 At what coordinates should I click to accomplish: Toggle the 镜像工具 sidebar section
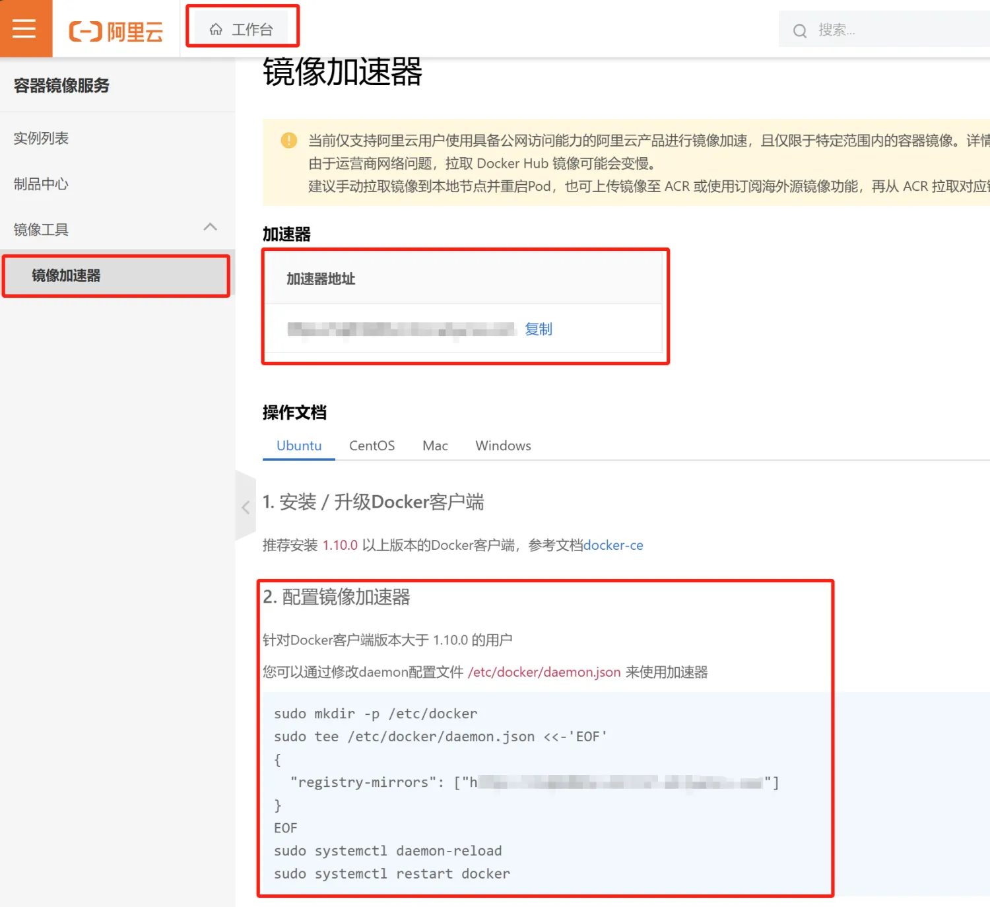pos(117,230)
